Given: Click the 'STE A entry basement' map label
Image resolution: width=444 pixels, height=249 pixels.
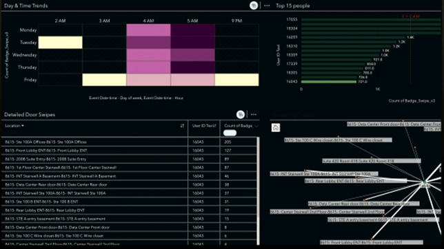Looking at the screenshot, I should 383,219.
